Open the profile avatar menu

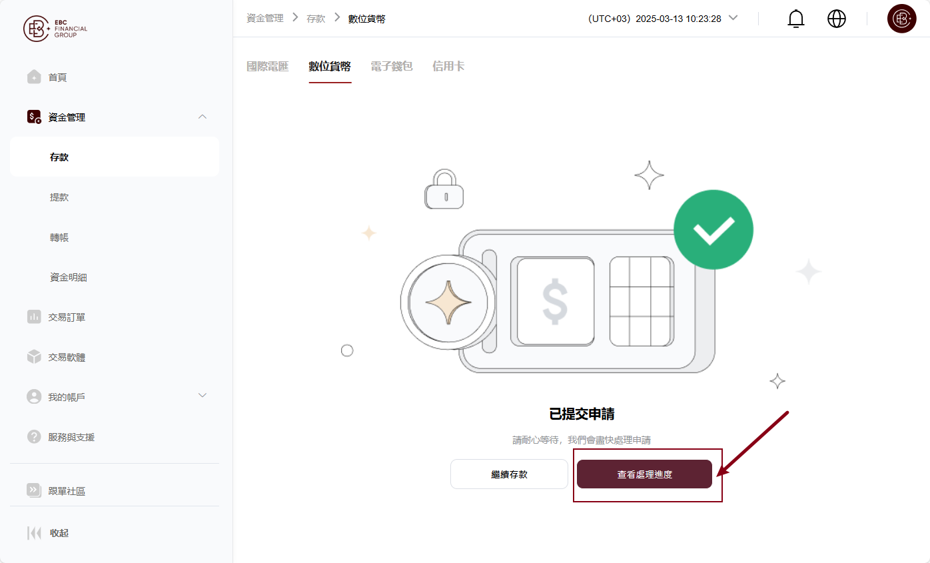pyautogui.click(x=902, y=19)
